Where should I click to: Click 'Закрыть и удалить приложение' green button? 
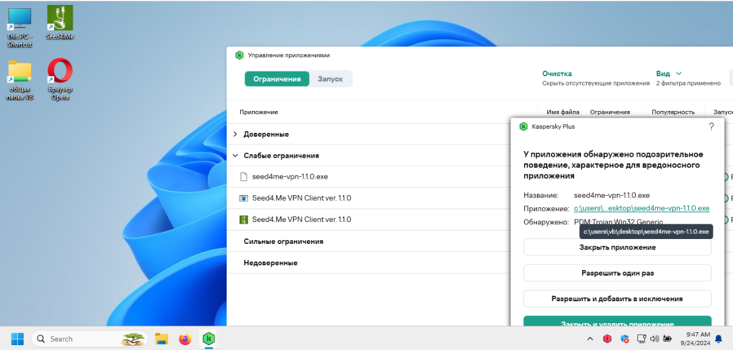click(618, 322)
